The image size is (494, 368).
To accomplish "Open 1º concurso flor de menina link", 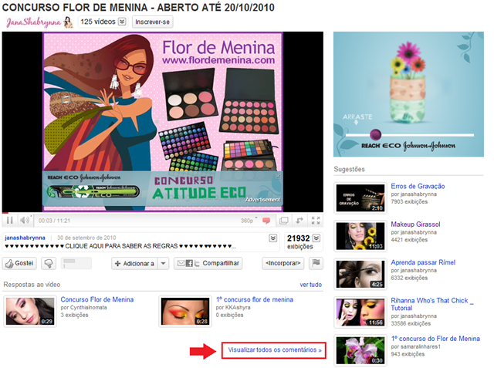I will (255, 299).
